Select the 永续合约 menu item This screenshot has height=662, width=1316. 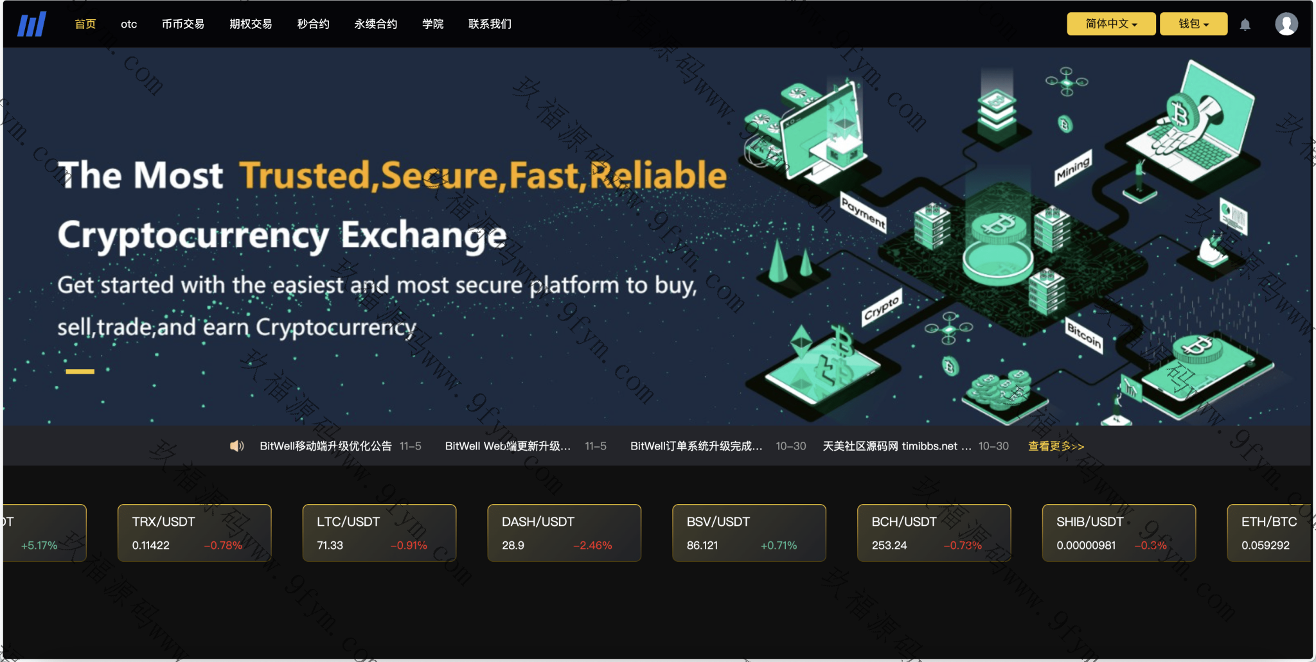[376, 24]
